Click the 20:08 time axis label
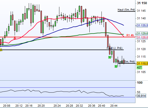 point(7,106)
